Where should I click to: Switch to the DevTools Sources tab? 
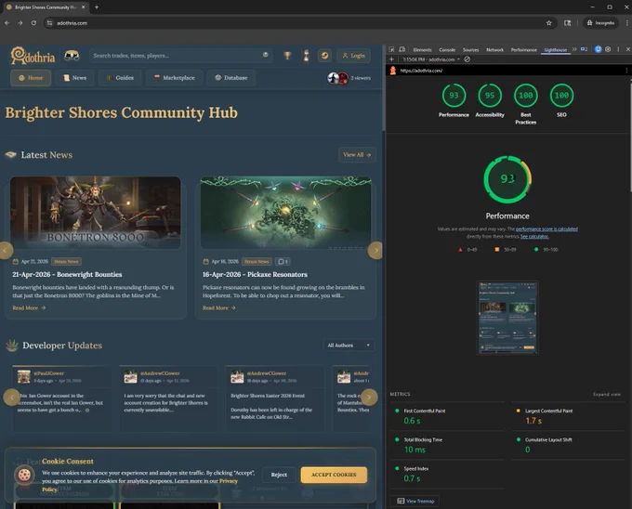pos(470,50)
